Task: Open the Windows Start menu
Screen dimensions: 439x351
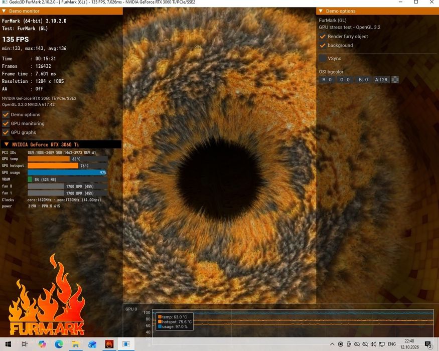Action: [8, 344]
